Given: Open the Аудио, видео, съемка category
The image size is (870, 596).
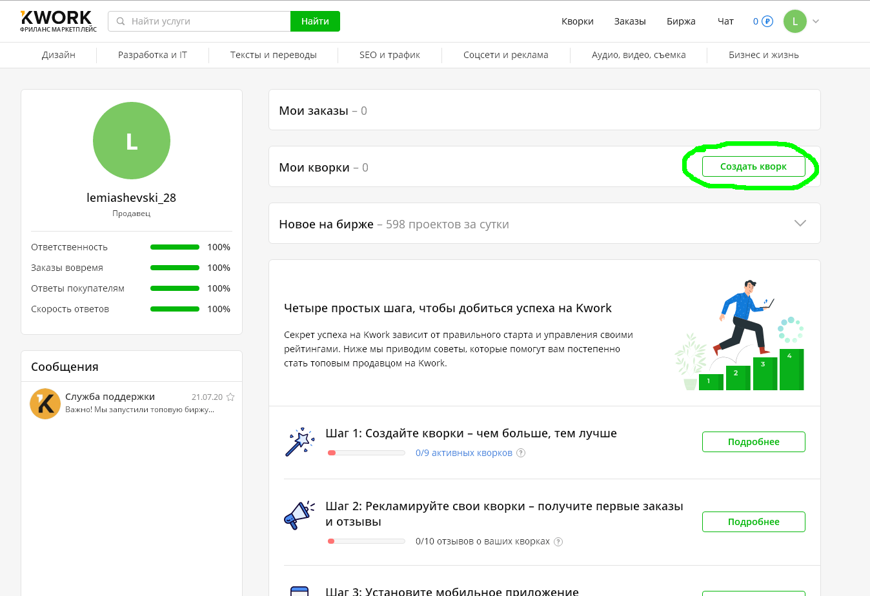Looking at the screenshot, I should [x=639, y=55].
